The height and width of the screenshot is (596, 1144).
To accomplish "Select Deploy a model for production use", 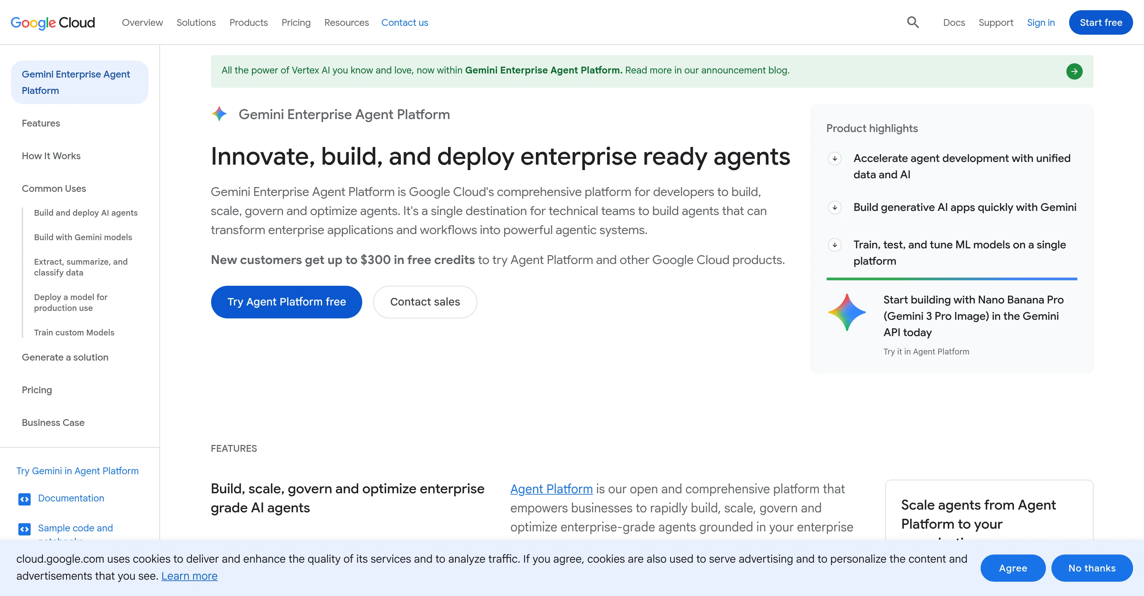I will point(70,302).
